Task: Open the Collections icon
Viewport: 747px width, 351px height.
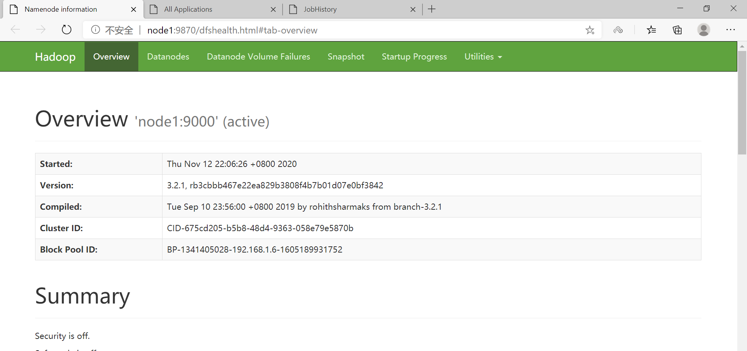Action: point(677,30)
